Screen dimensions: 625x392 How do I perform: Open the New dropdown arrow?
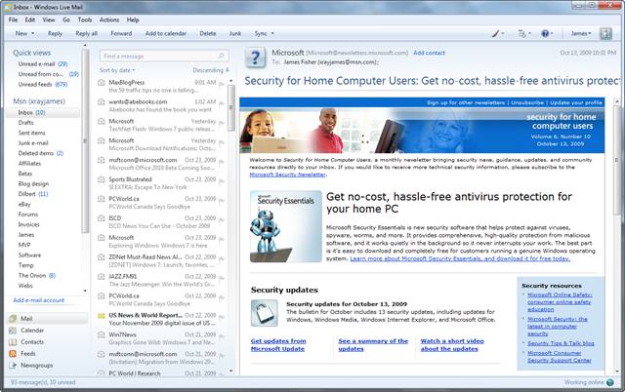click(32, 34)
